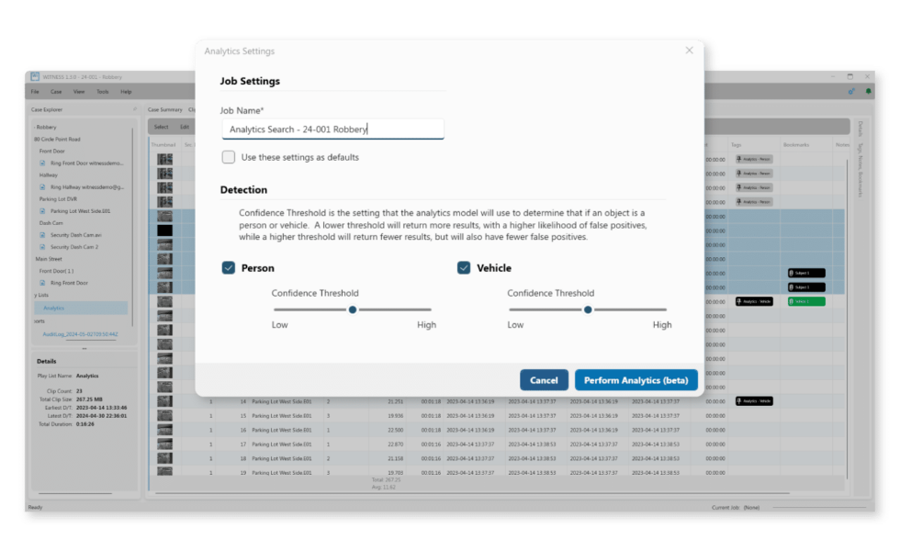Click the green Vehicle 1 bookmark badge
The height and width of the screenshot is (551, 900).
[806, 301]
